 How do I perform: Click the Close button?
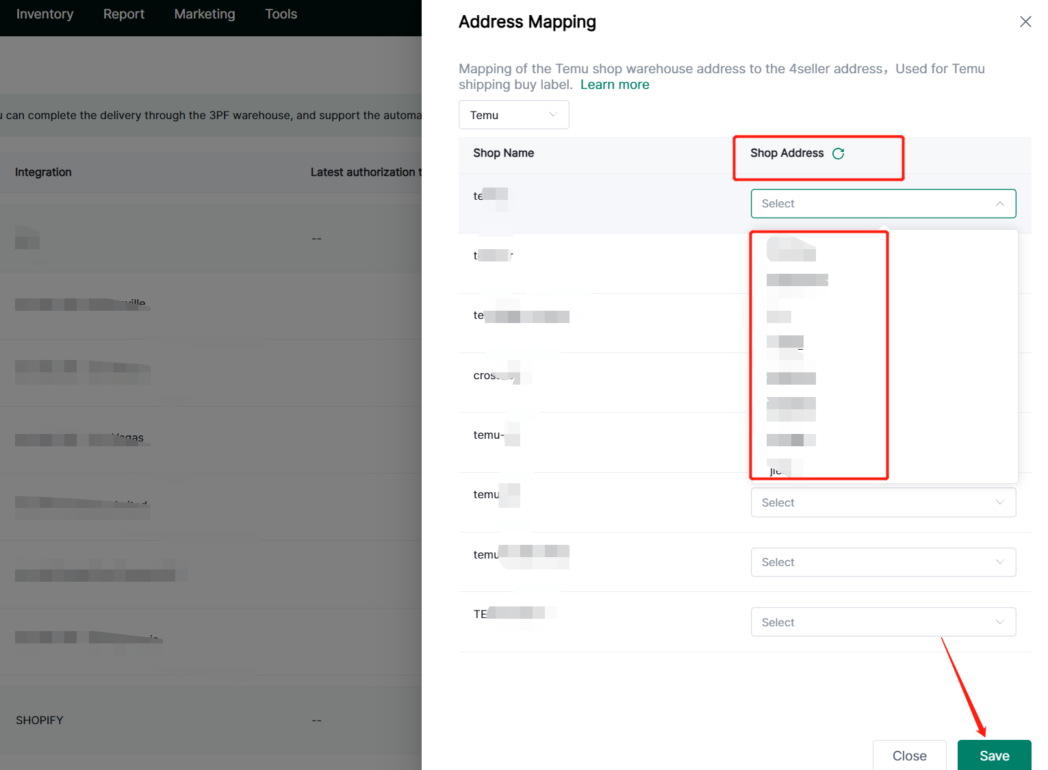908,755
